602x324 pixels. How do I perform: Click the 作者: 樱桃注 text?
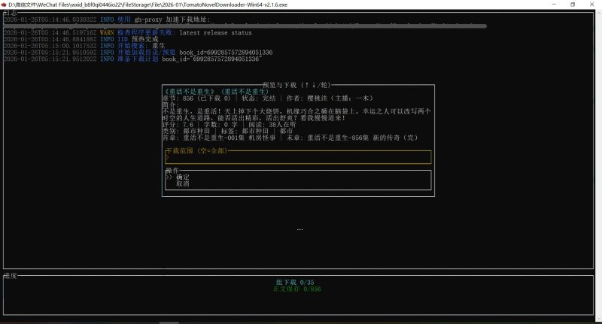click(307, 98)
